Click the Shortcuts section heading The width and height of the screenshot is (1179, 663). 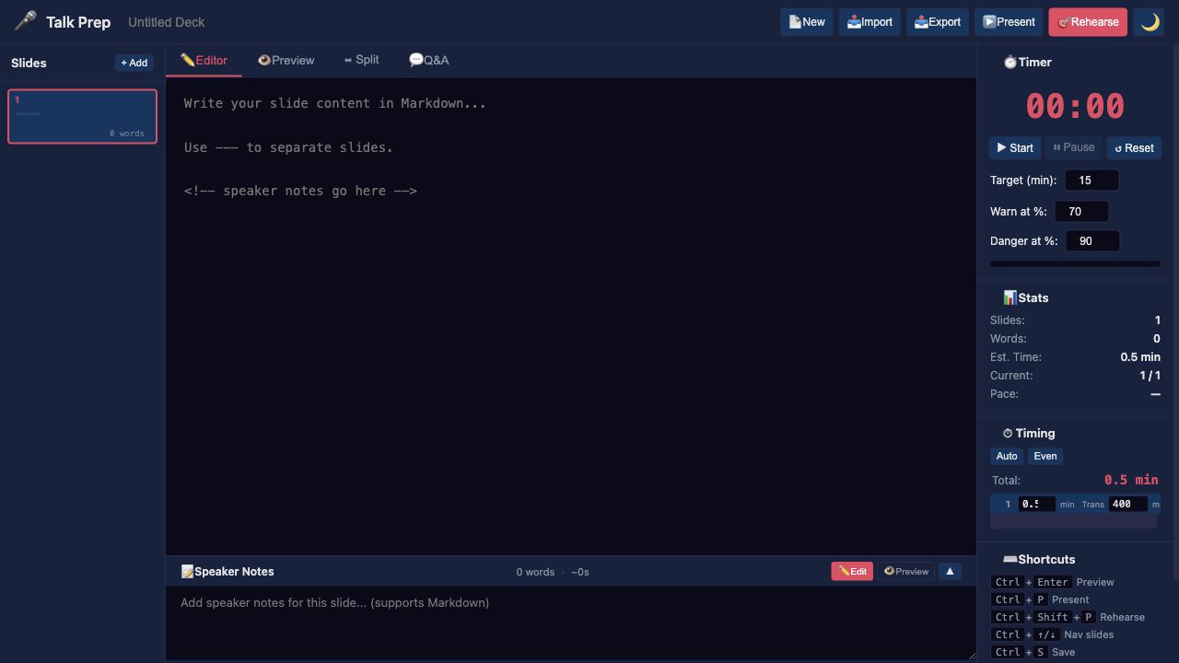tap(1038, 559)
